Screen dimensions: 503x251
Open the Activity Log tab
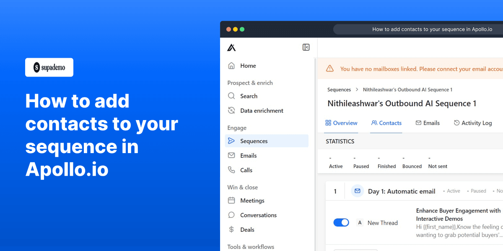coord(473,123)
